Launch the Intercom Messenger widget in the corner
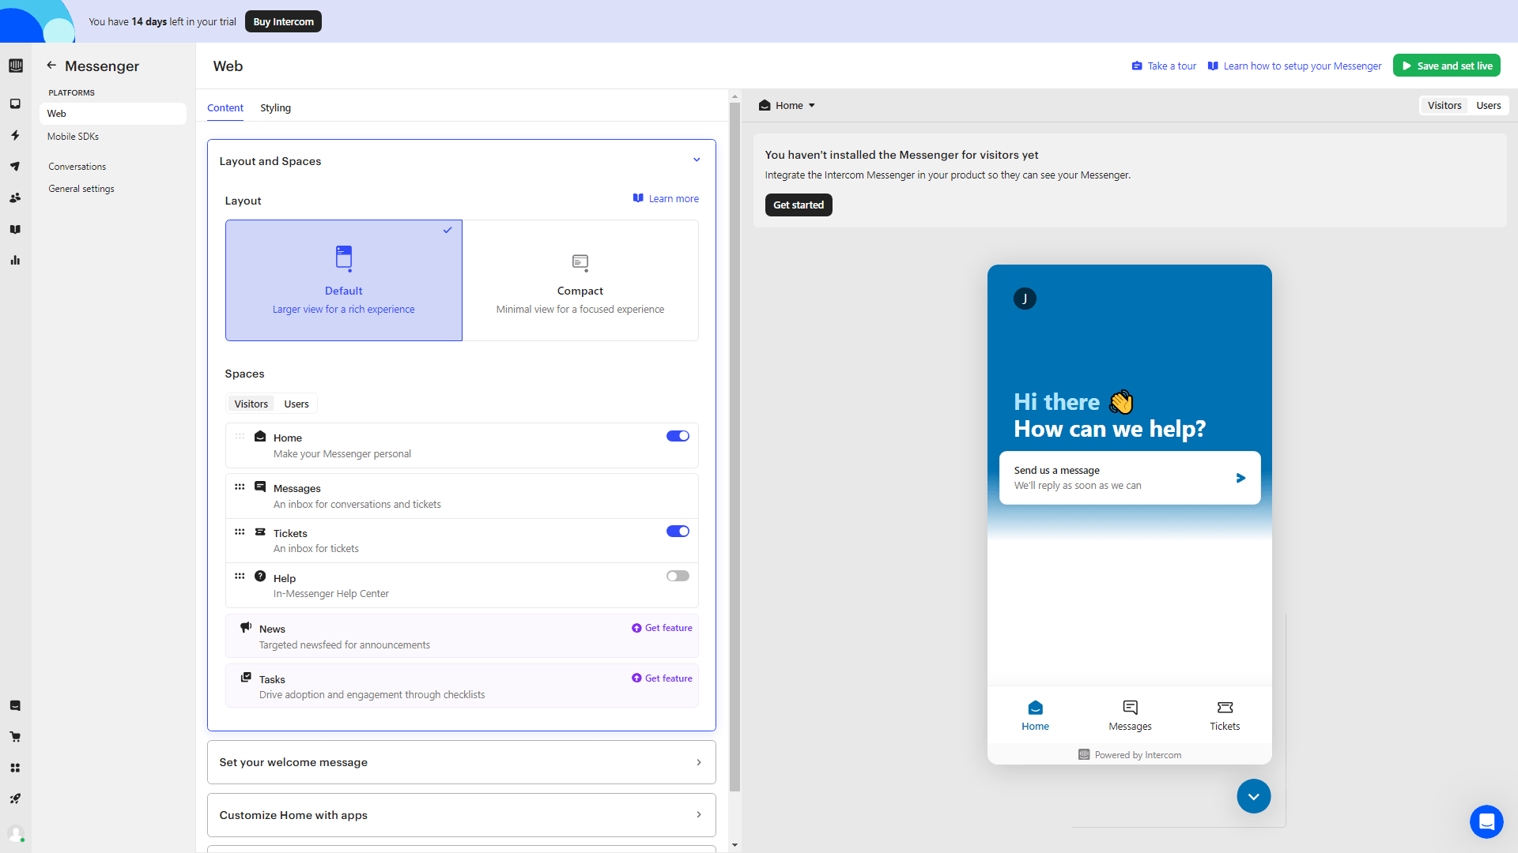Image resolution: width=1518 pixels, height=853 pixels. pyautogui.click(x=1486, y=821)
